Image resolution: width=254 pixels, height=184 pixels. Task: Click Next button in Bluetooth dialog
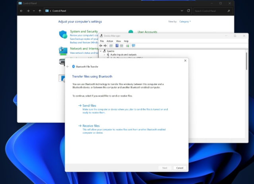point(165,168)
